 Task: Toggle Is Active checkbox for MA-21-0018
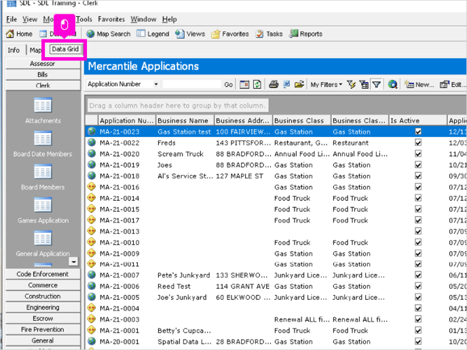click(x=418, y=176)
